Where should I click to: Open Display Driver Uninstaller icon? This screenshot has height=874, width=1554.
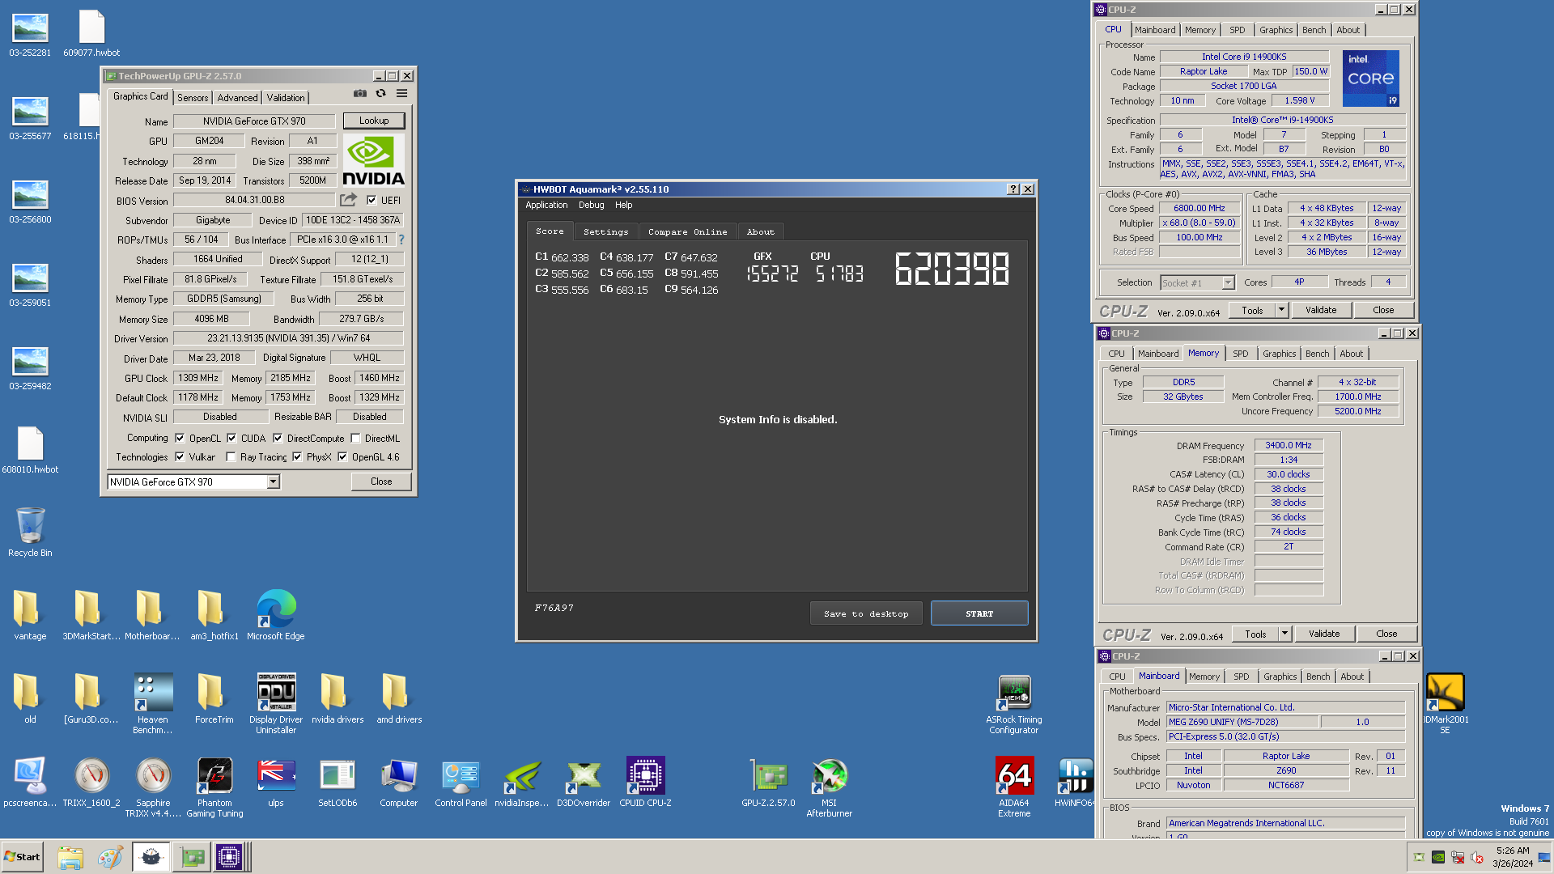(x=276, y=703)
